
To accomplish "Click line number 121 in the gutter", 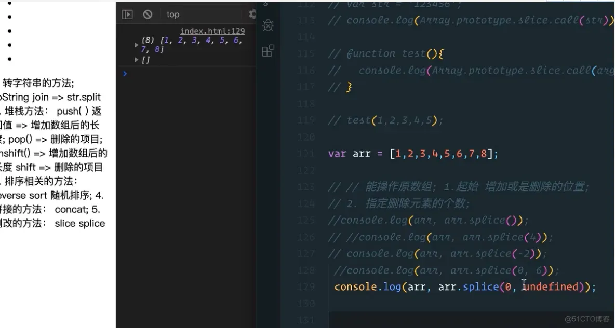I will pyautogui.click(x=306, y=154).
